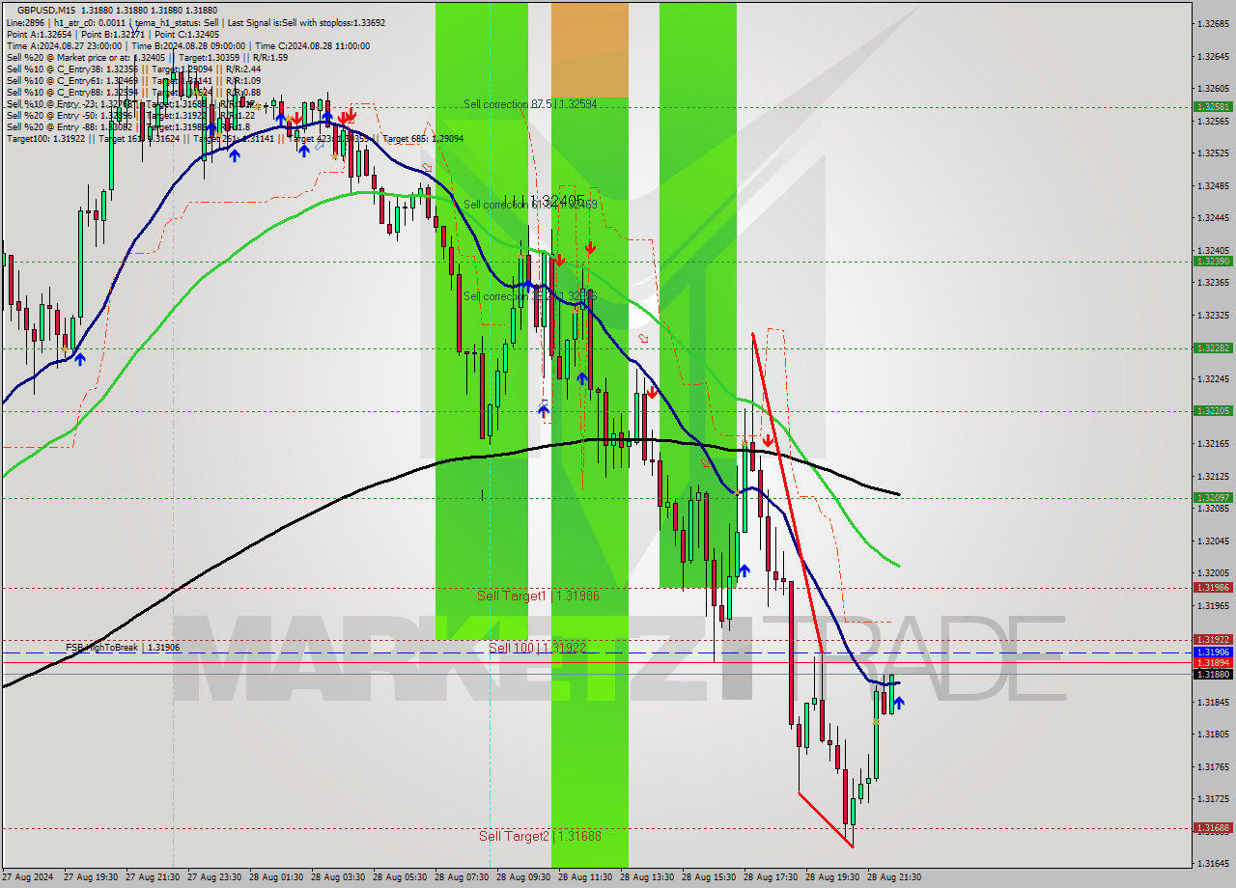Click the red 1.31688 price tag
1236x888 pixels.
[1213, 827]
